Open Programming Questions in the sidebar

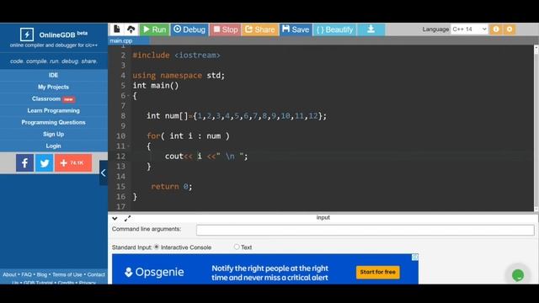click(53, 122)
